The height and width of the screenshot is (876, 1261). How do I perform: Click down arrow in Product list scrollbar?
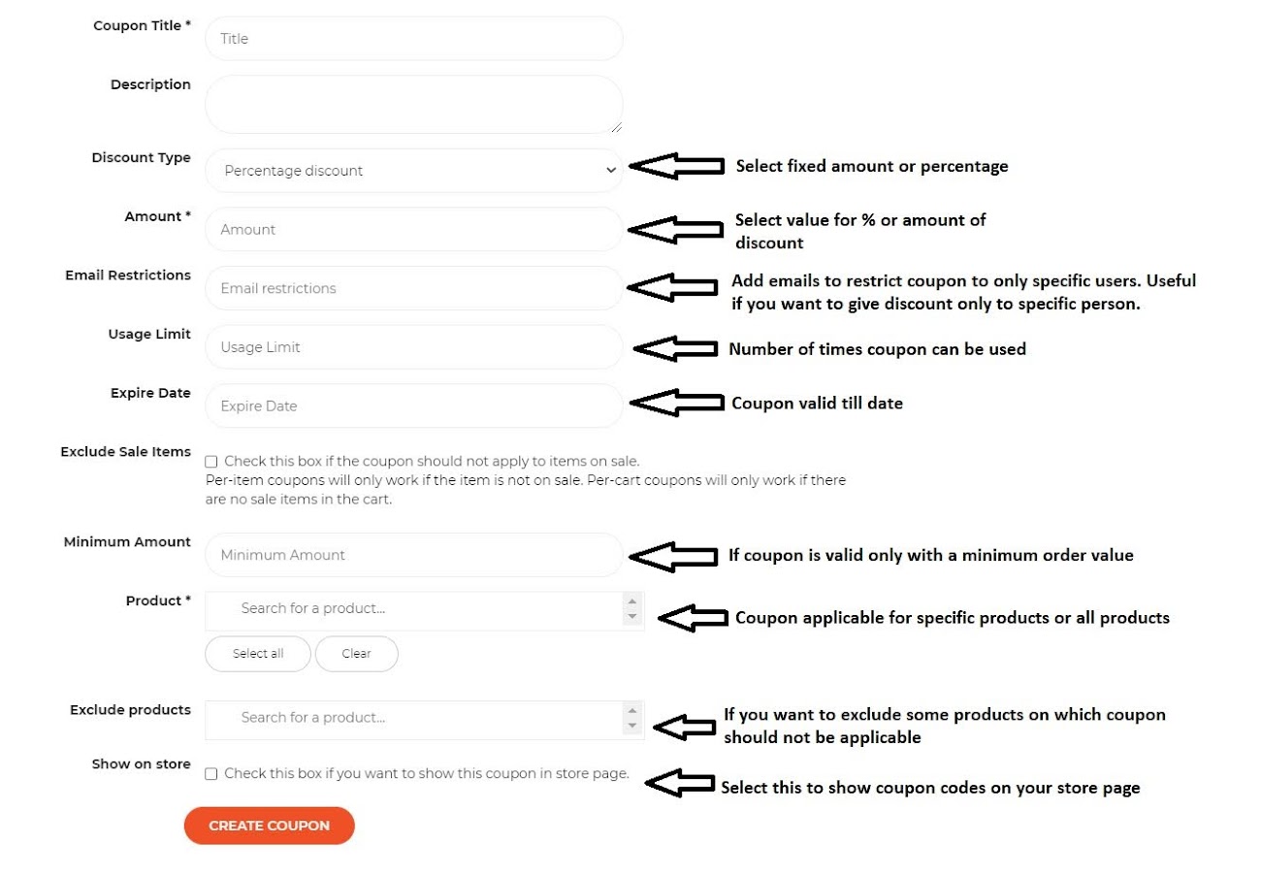[x=632, y=617]
